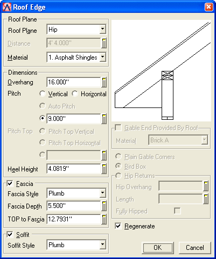Click calculator icon beside Hip Overhang field
216x259 pixels.
(x=206, y=186)
